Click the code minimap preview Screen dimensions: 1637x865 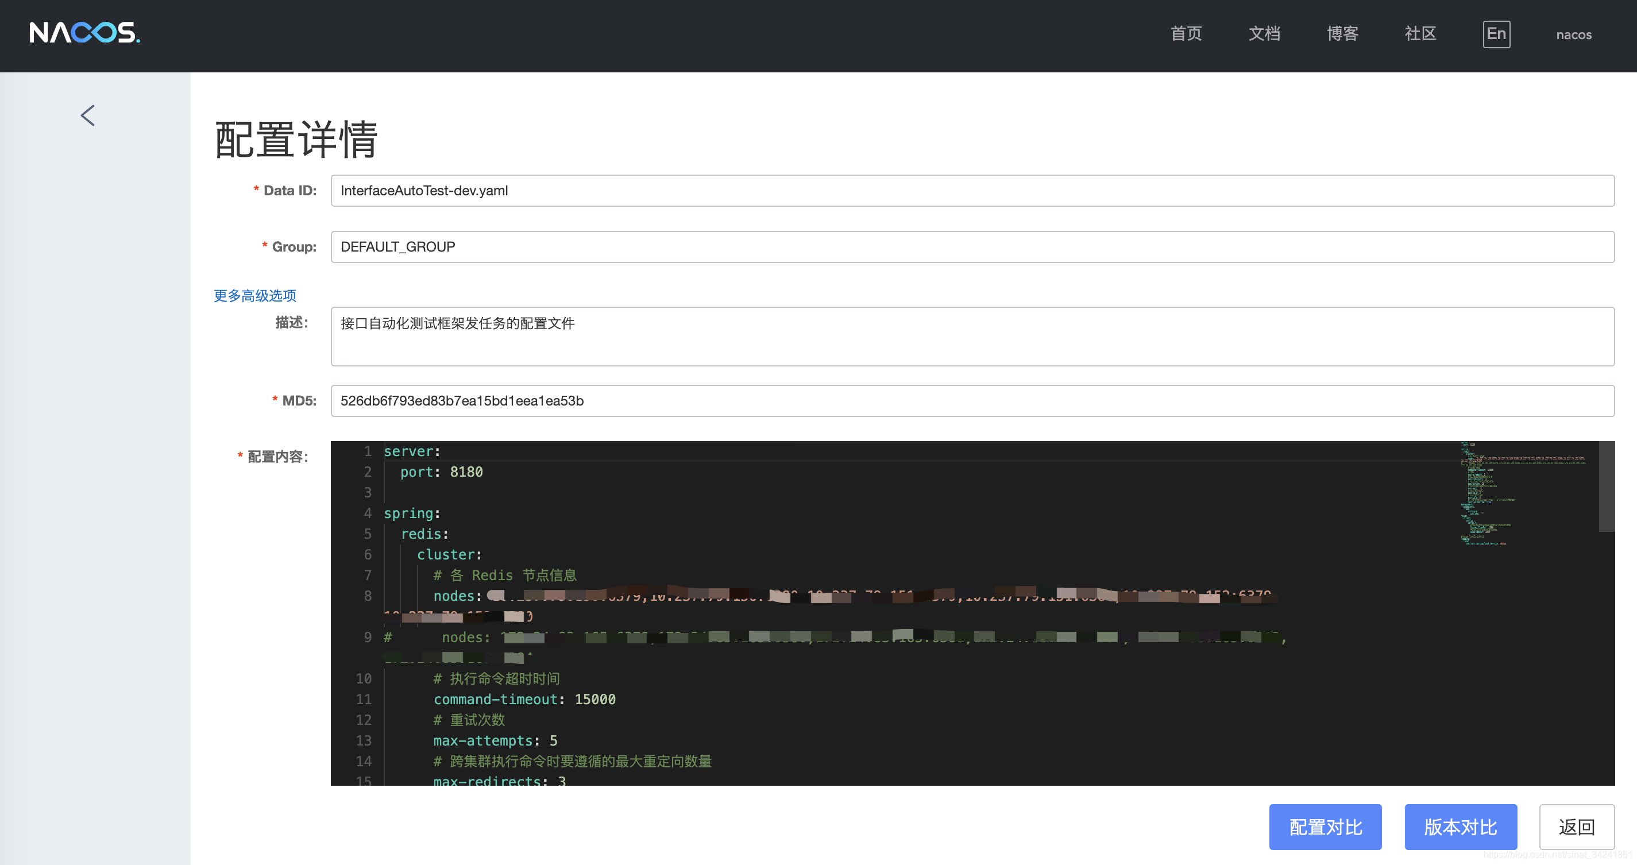(x=1525, y=494)
